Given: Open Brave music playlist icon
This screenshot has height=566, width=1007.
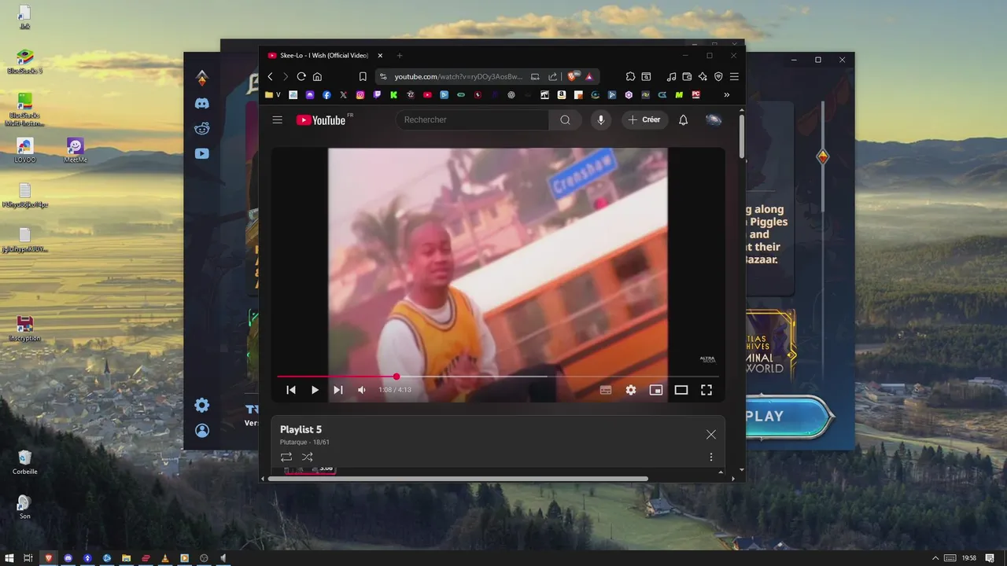Looking at the screenshot, I should [671, 76].
